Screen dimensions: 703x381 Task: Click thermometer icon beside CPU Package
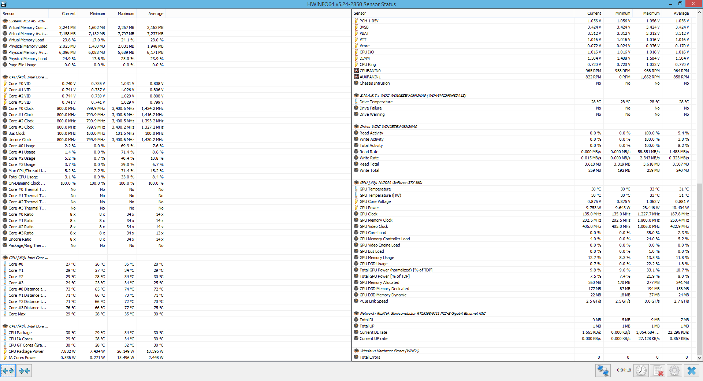click(x=5, y=333)
